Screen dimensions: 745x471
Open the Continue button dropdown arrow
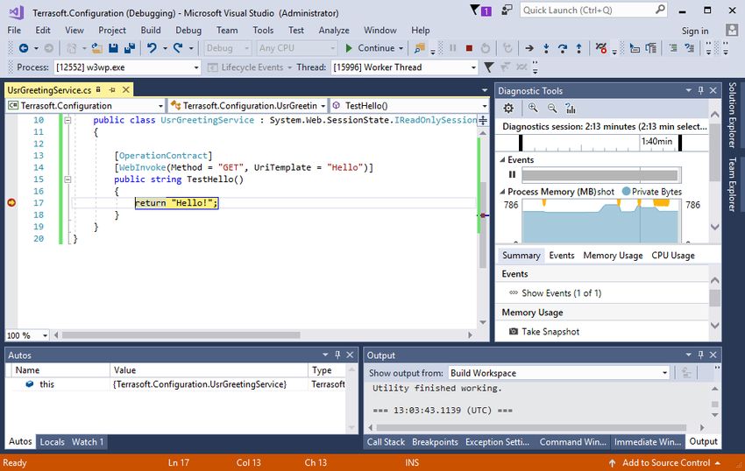tap(401, 48)
